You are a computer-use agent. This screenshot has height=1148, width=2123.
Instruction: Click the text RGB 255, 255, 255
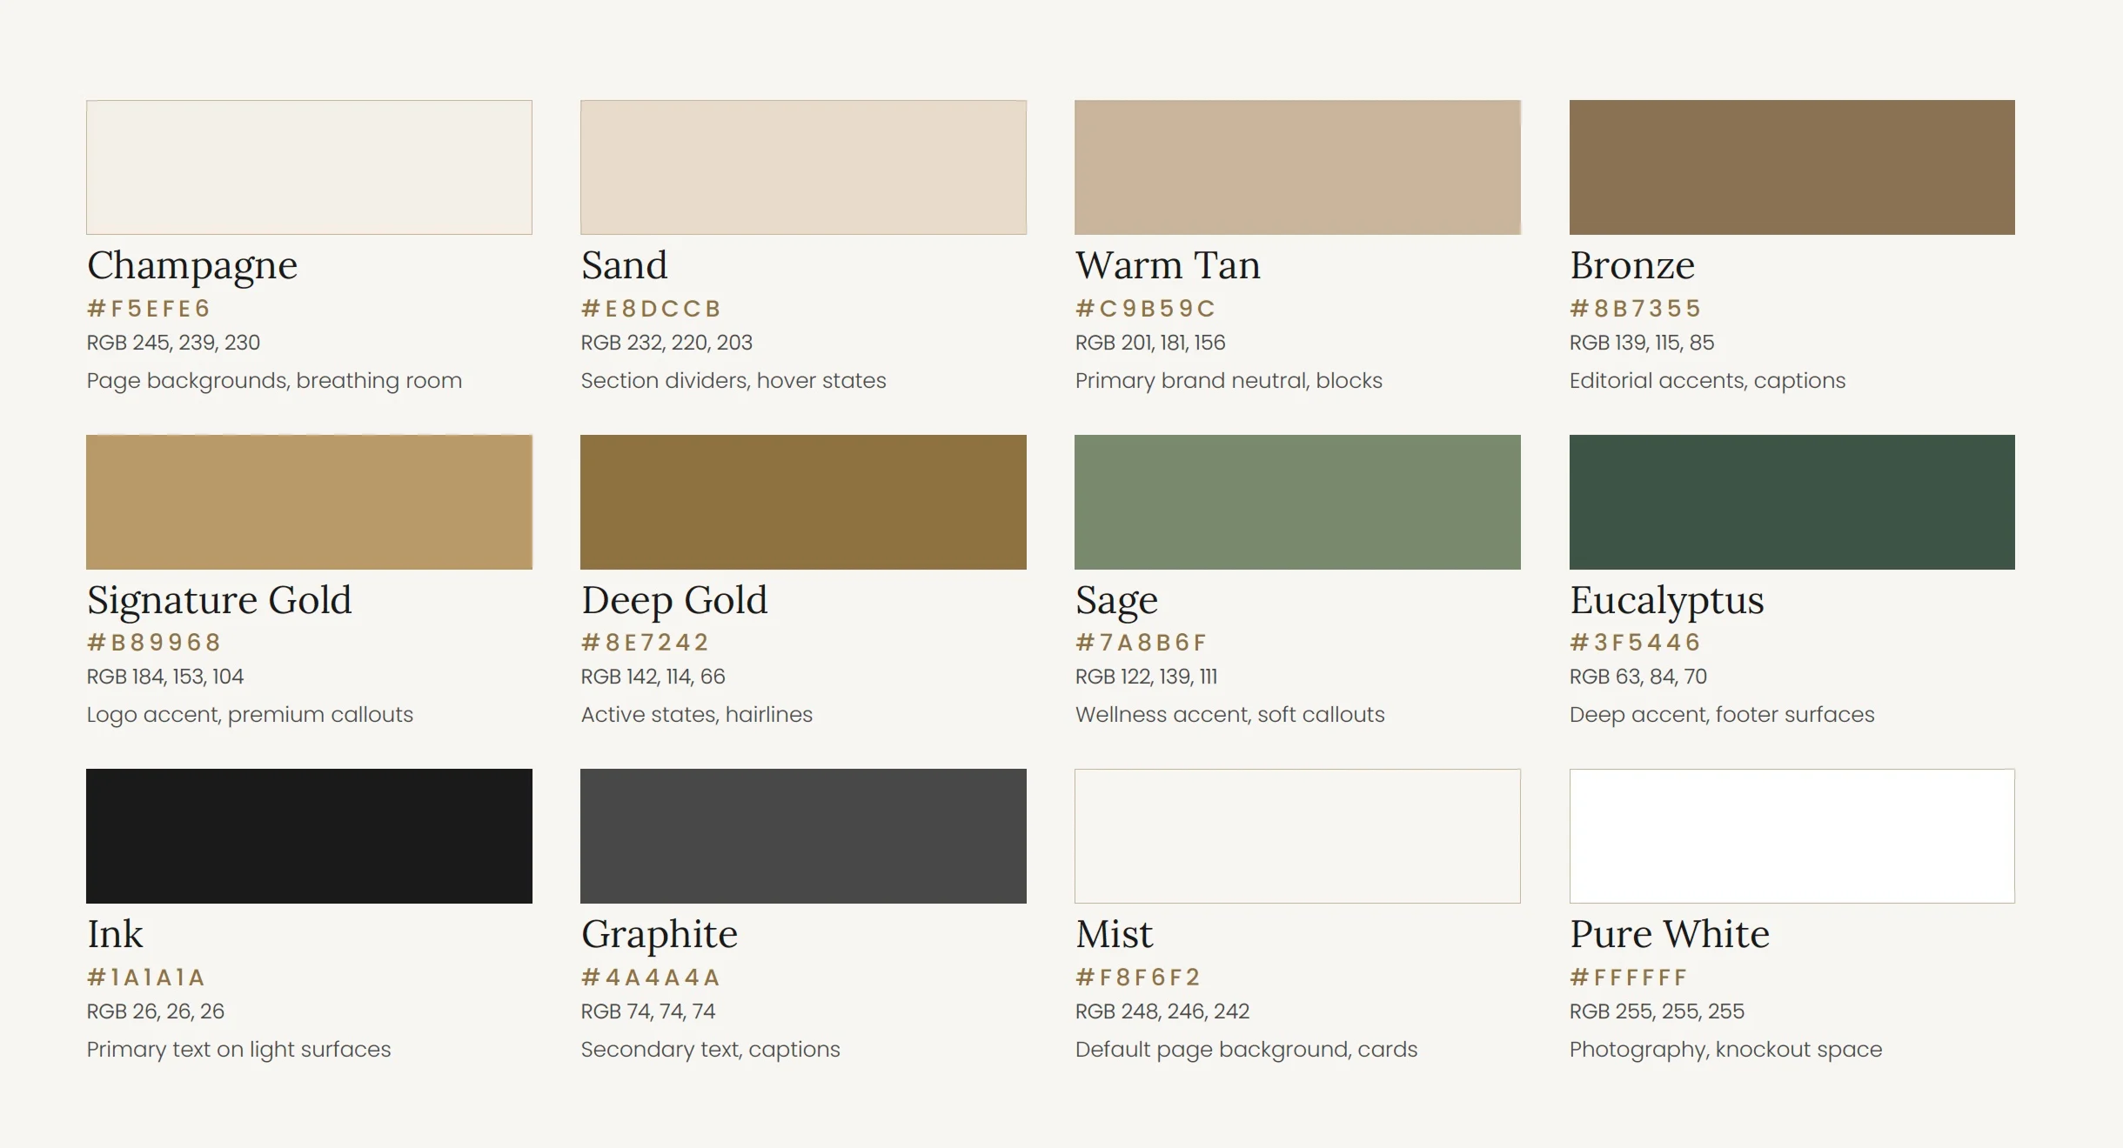click(x=1658, y=1011)
